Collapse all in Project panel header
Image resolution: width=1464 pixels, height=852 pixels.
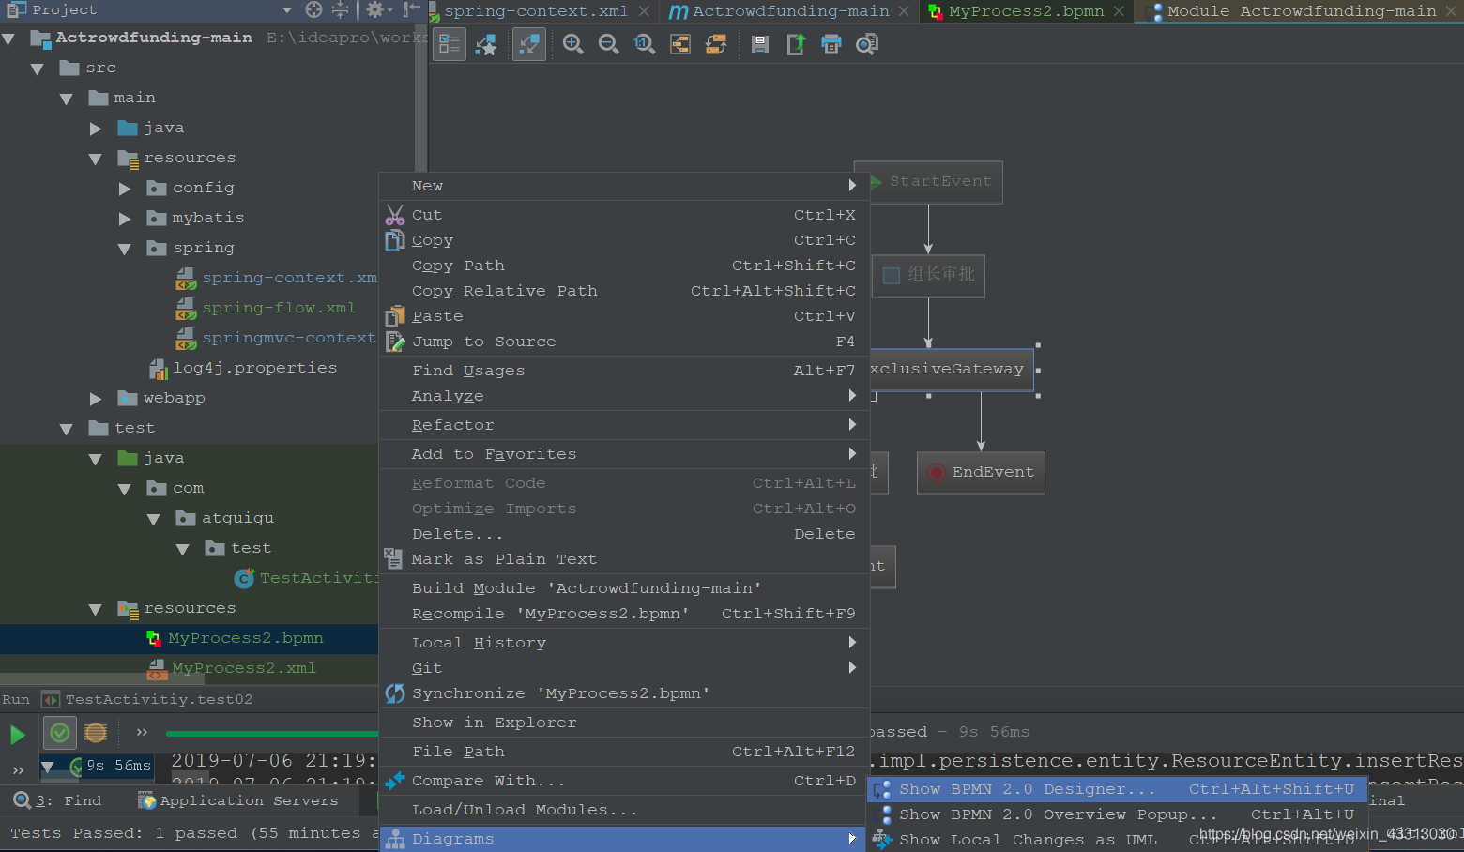340,9
